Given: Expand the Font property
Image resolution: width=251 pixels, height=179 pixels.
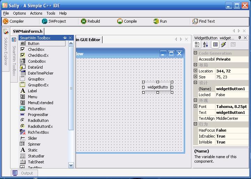Looking at the screenshot, I should click(x=195, y=106).
